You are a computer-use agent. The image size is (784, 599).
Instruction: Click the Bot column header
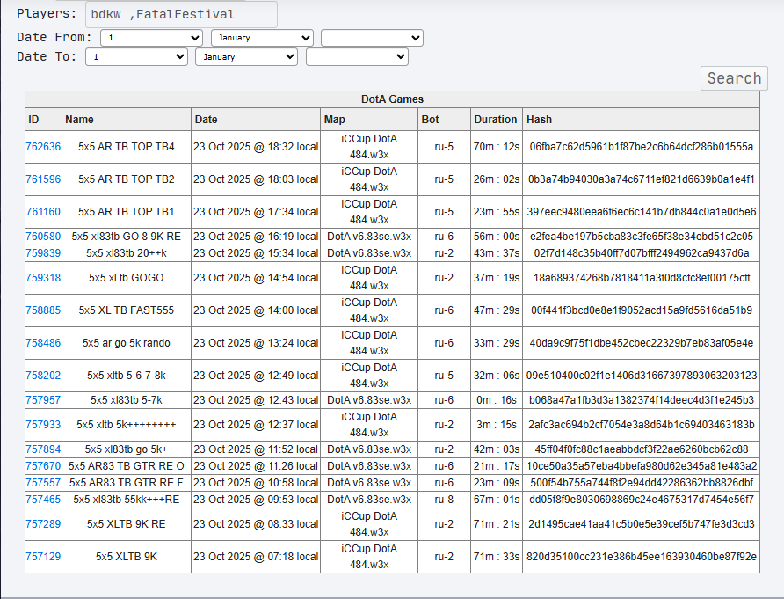pyautogui.click(x=444, y=119)
